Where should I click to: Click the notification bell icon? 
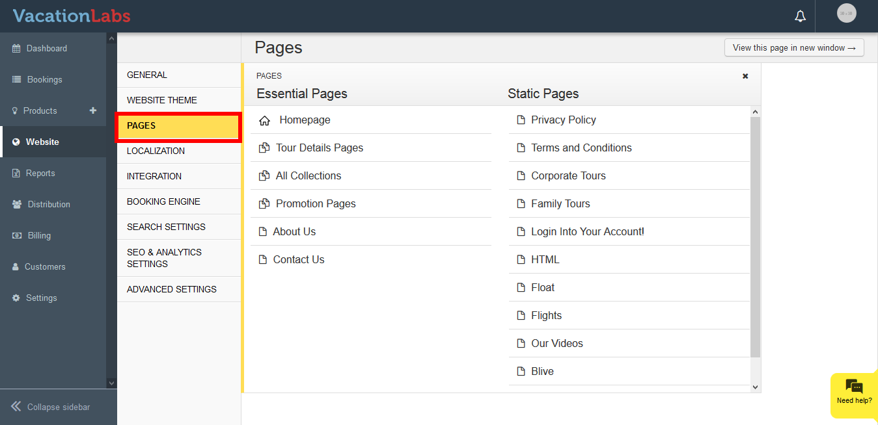800,16
